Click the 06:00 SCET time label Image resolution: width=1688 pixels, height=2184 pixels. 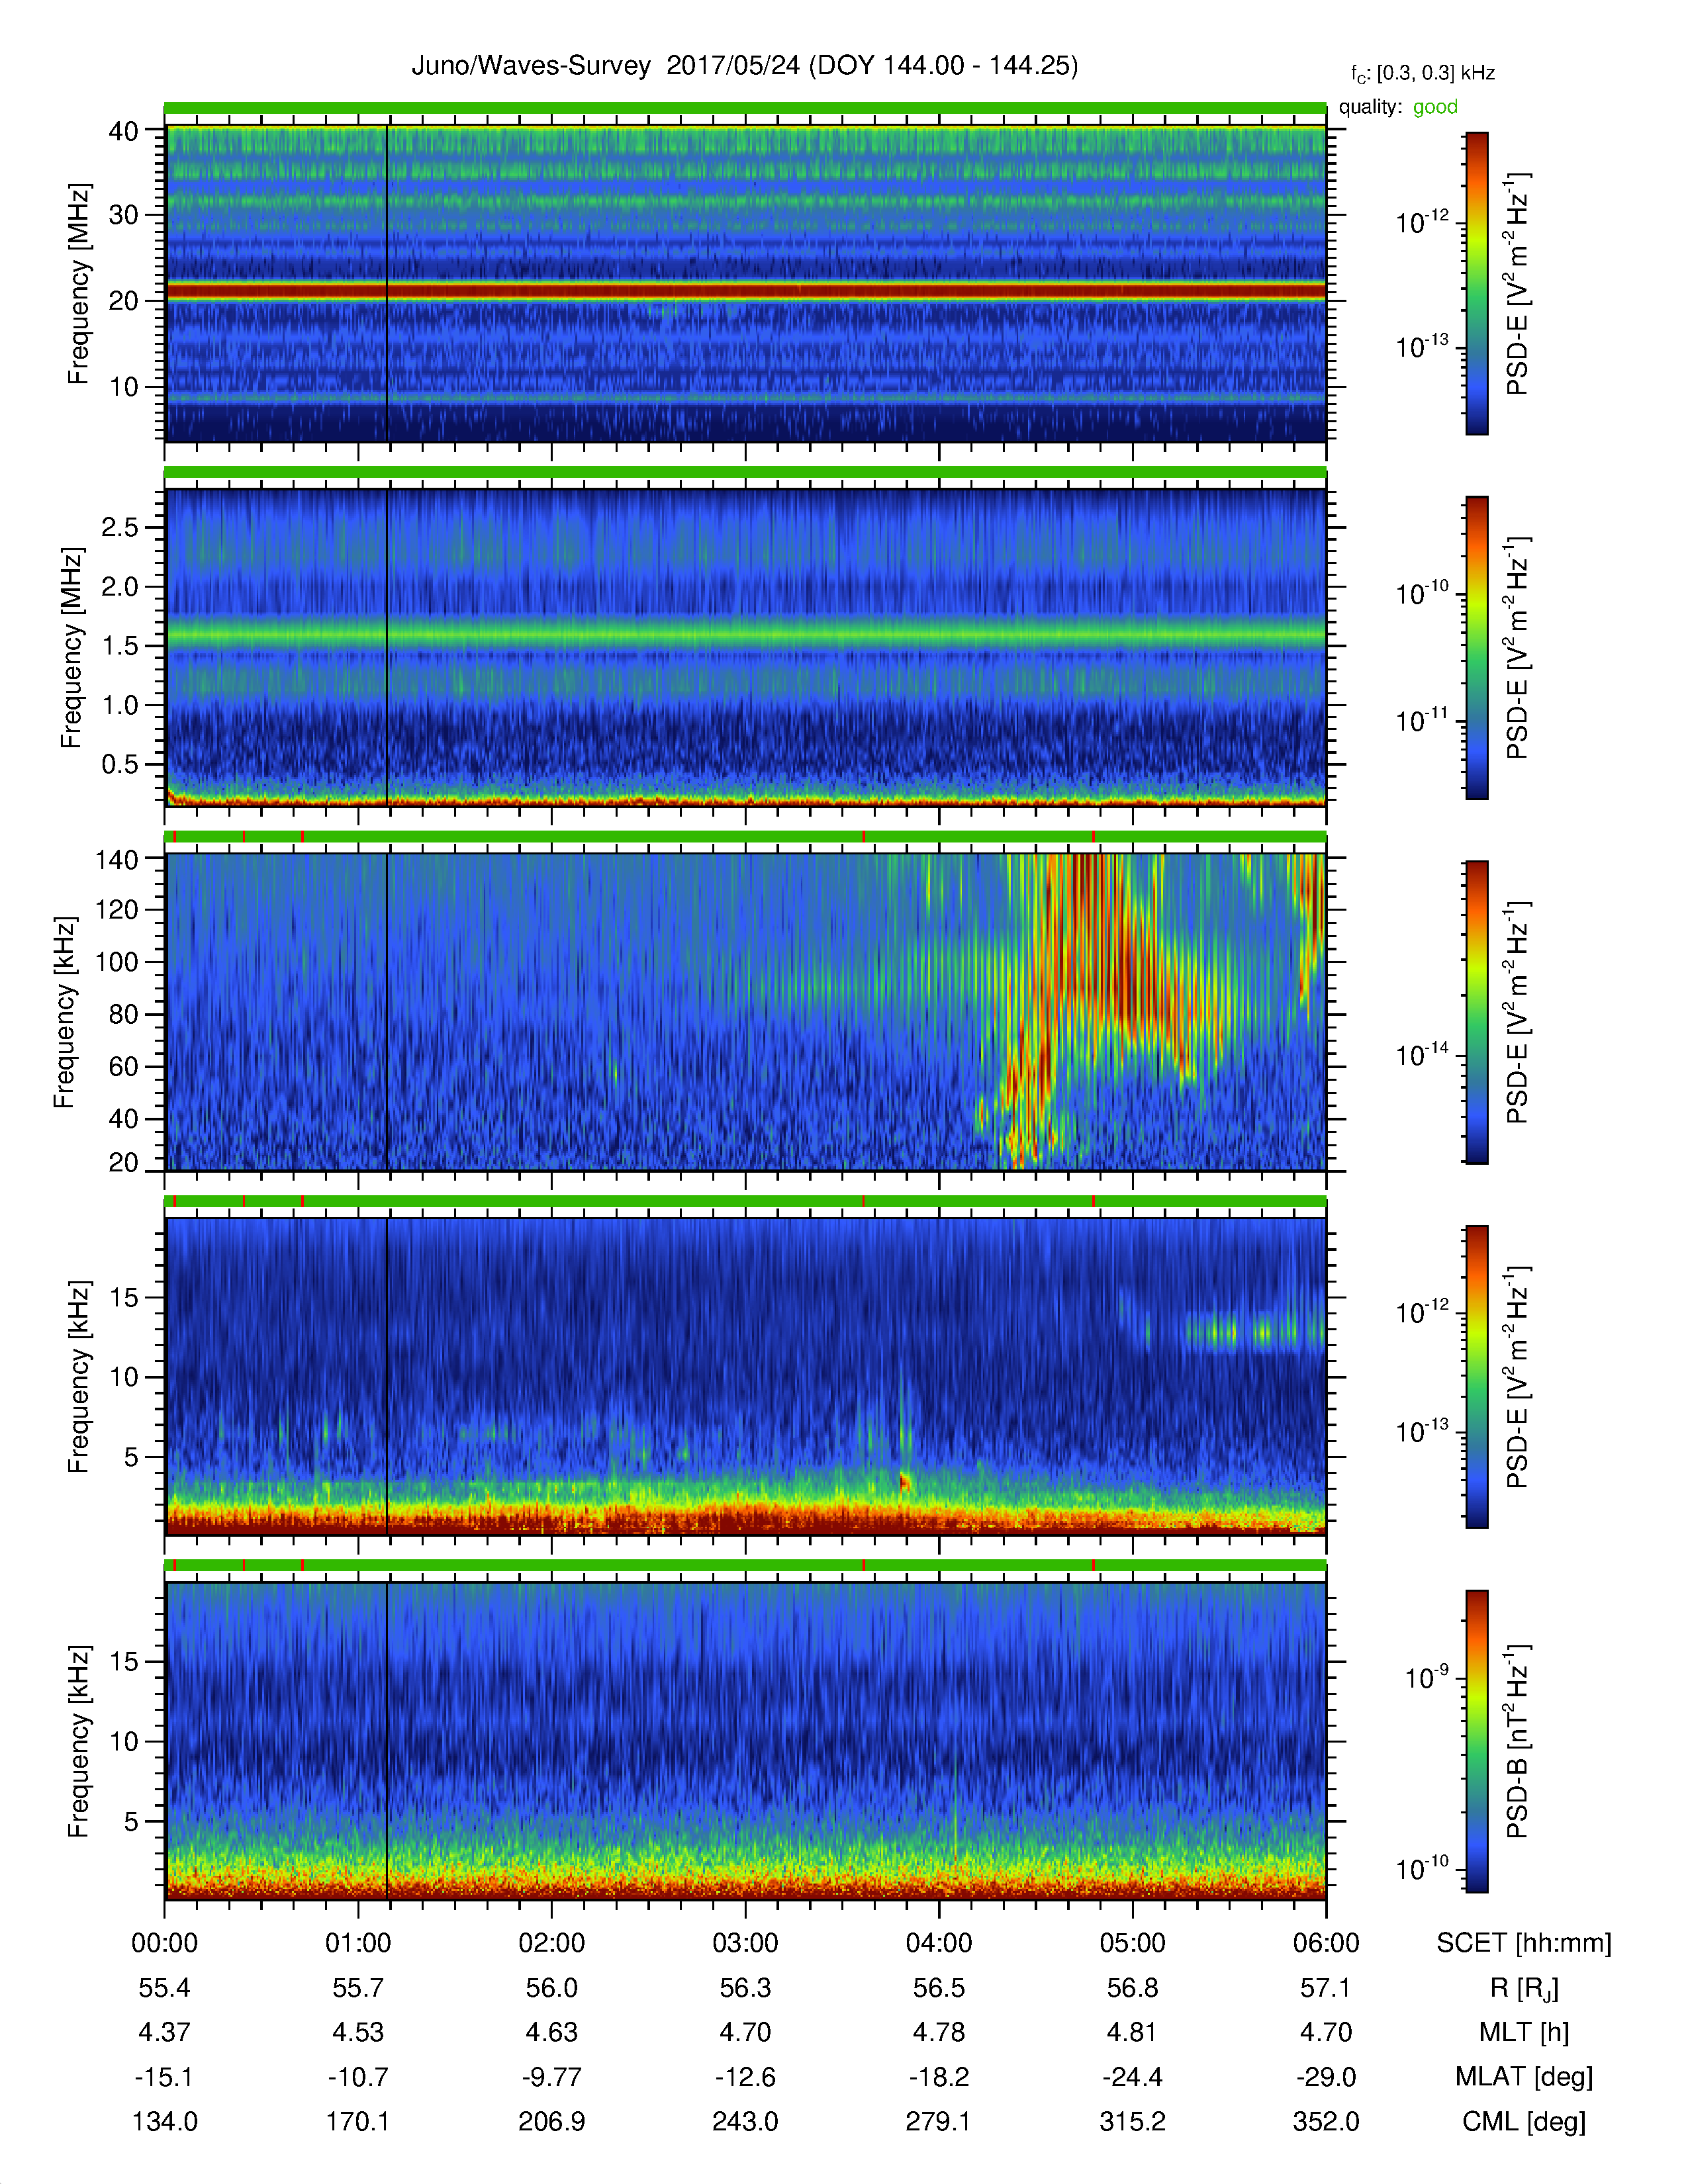click(x=1326, y=1943)
